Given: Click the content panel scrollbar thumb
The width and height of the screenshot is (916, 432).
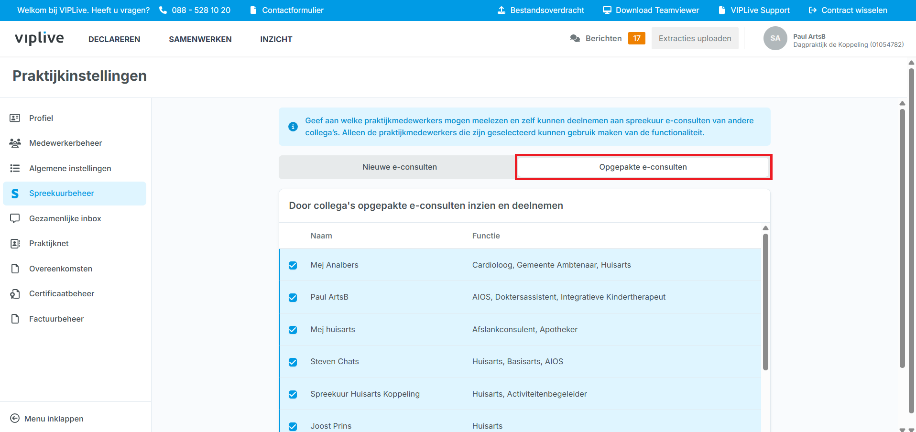Looking at the screenshot, I should pos(902,238).
